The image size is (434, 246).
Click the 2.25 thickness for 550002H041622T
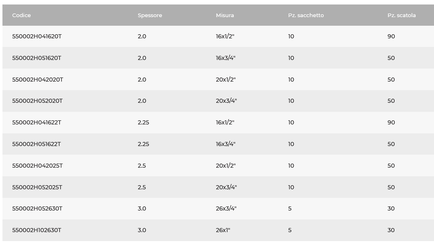coord(143,122)
